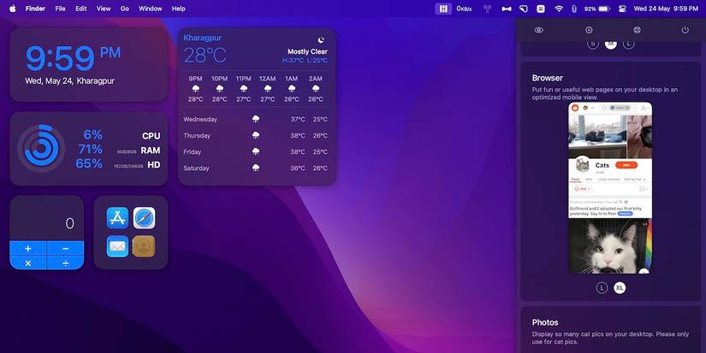Click the multiply button on calculator widget
Image resolution: width=706 pixels, height=353 pixels.
(28, 262)
